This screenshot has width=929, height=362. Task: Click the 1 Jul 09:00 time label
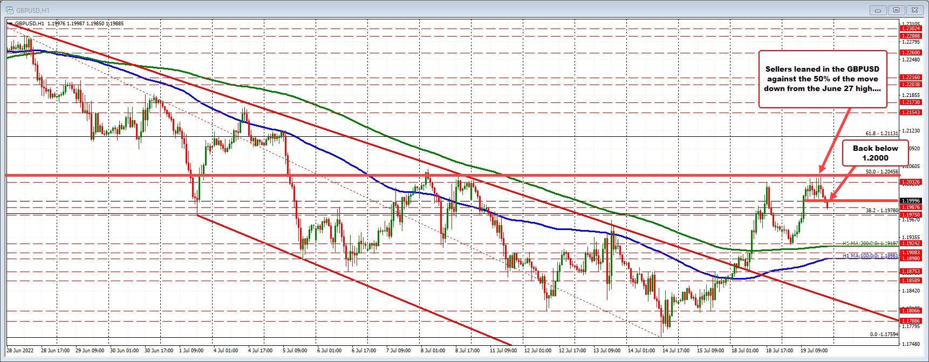pos(190,351)
